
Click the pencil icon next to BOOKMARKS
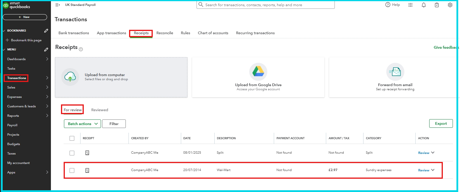46,31
